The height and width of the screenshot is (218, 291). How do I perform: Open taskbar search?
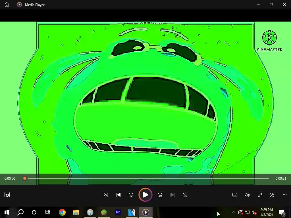20,212
